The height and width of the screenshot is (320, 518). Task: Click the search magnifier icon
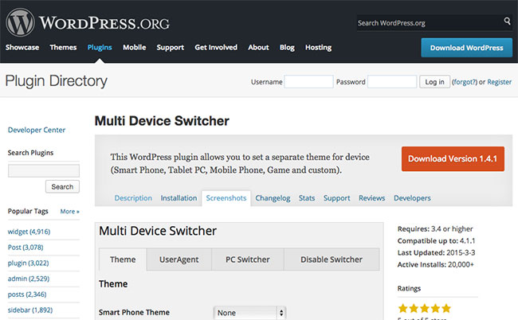click(507, 21)
